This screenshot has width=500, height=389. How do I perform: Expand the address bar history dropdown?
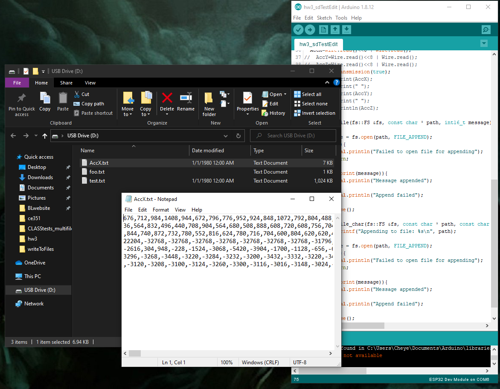pos(226,136)
